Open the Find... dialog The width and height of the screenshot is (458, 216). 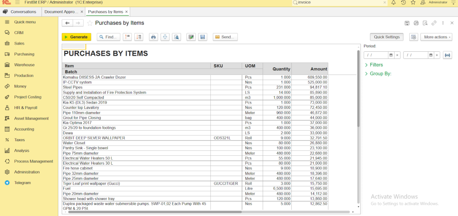coord(108,37)
